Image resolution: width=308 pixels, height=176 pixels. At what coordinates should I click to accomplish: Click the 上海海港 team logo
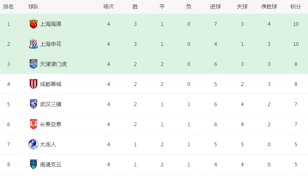click(33, 24)
